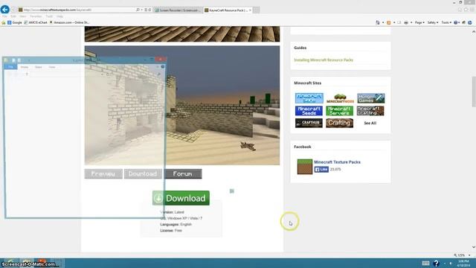Screen dimensions: 476x268
Task: Click the Home icon in command bar
Action: 378,22
